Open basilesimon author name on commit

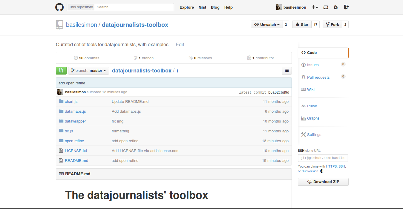click(75, 92)
